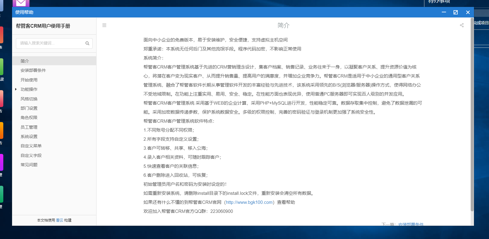Click the 看云 link in sidebar footer
This screenshot has height=239, width=489.
pos(60,220)
